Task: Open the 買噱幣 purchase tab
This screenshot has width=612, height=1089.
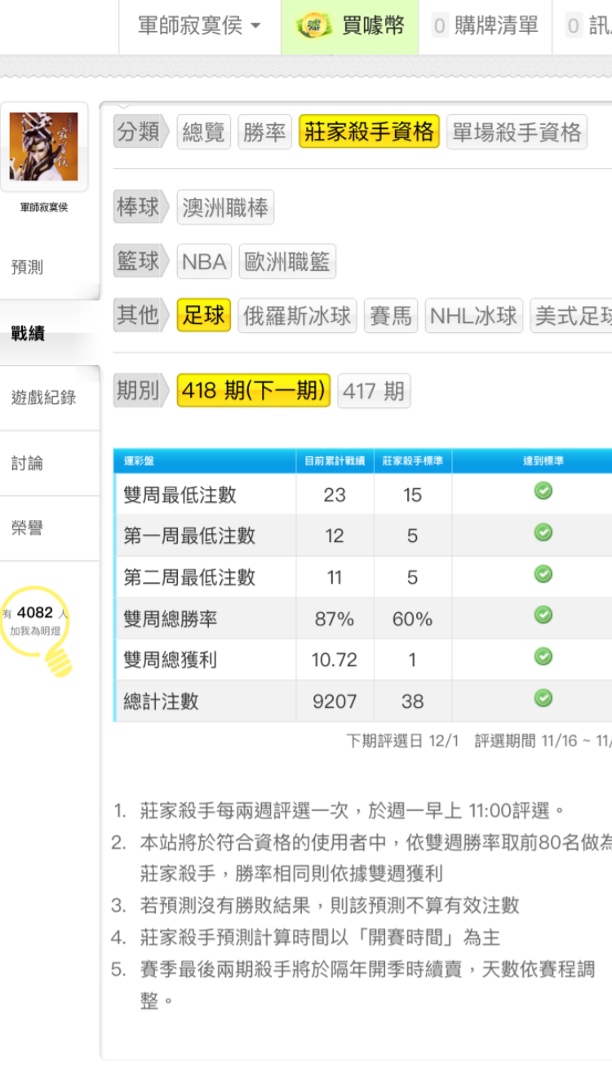Action: pos(350,26)
